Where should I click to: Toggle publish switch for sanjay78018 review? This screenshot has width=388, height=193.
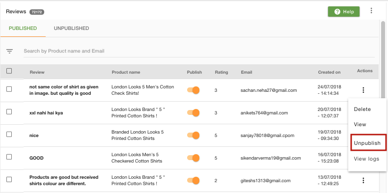point(193,136)
